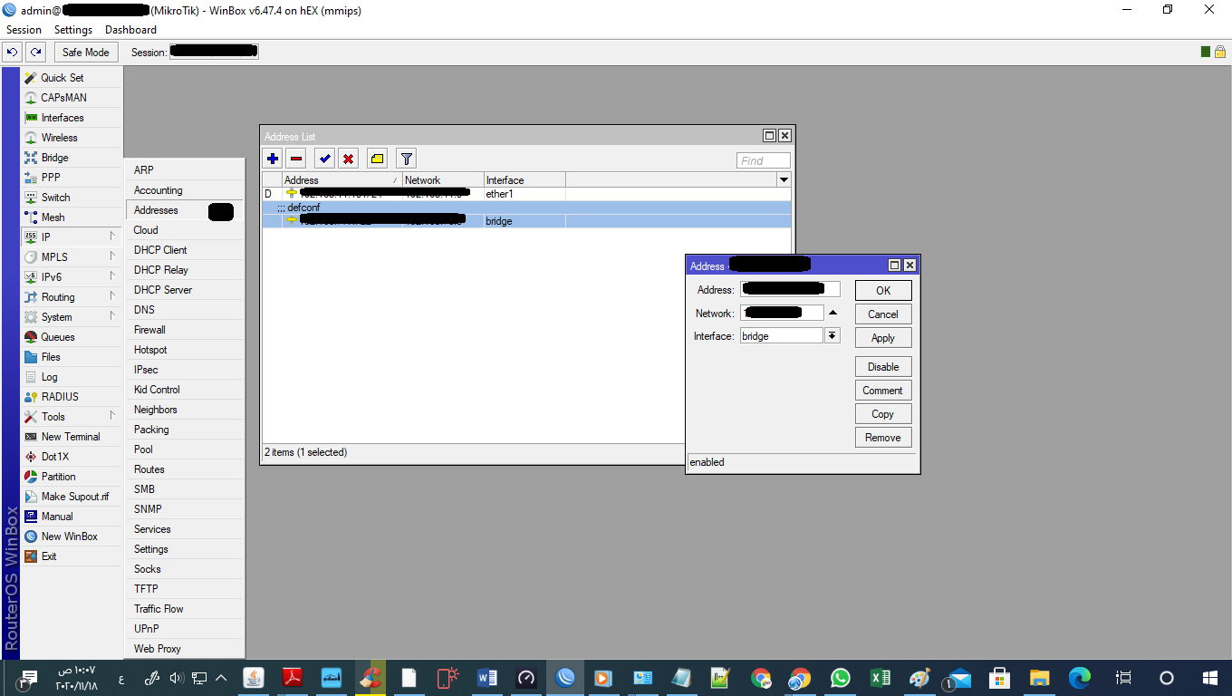Select Web Proxy in the IP submenu
Viewport: 1232px width, 696px height.
pyautogui.click(x=184, y=649)
